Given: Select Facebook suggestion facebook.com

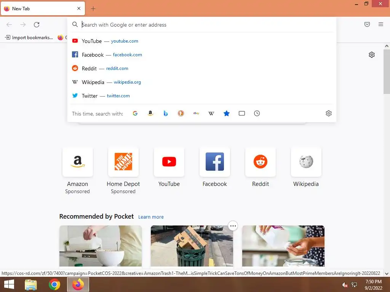Looking at the screenshot, I should (202, 55).
